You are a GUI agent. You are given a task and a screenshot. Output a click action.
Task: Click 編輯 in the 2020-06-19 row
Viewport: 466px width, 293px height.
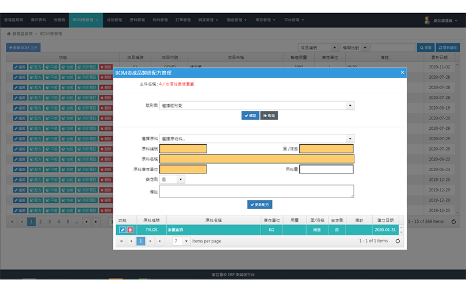coord(20,108)
